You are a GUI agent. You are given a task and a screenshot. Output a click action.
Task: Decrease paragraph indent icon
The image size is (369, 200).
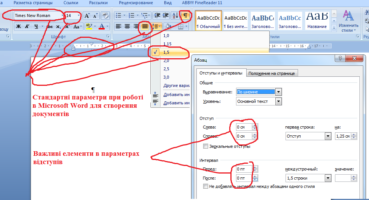tap(157, 16)
